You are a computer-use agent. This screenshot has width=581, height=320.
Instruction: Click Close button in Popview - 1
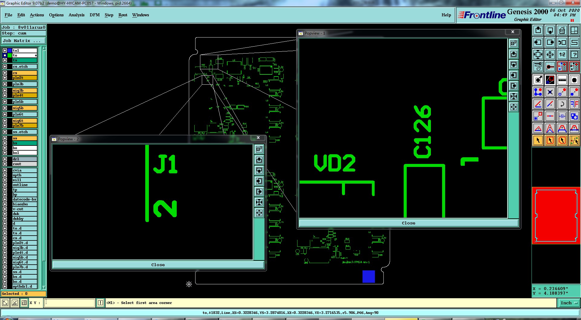(x=409, y=223)
